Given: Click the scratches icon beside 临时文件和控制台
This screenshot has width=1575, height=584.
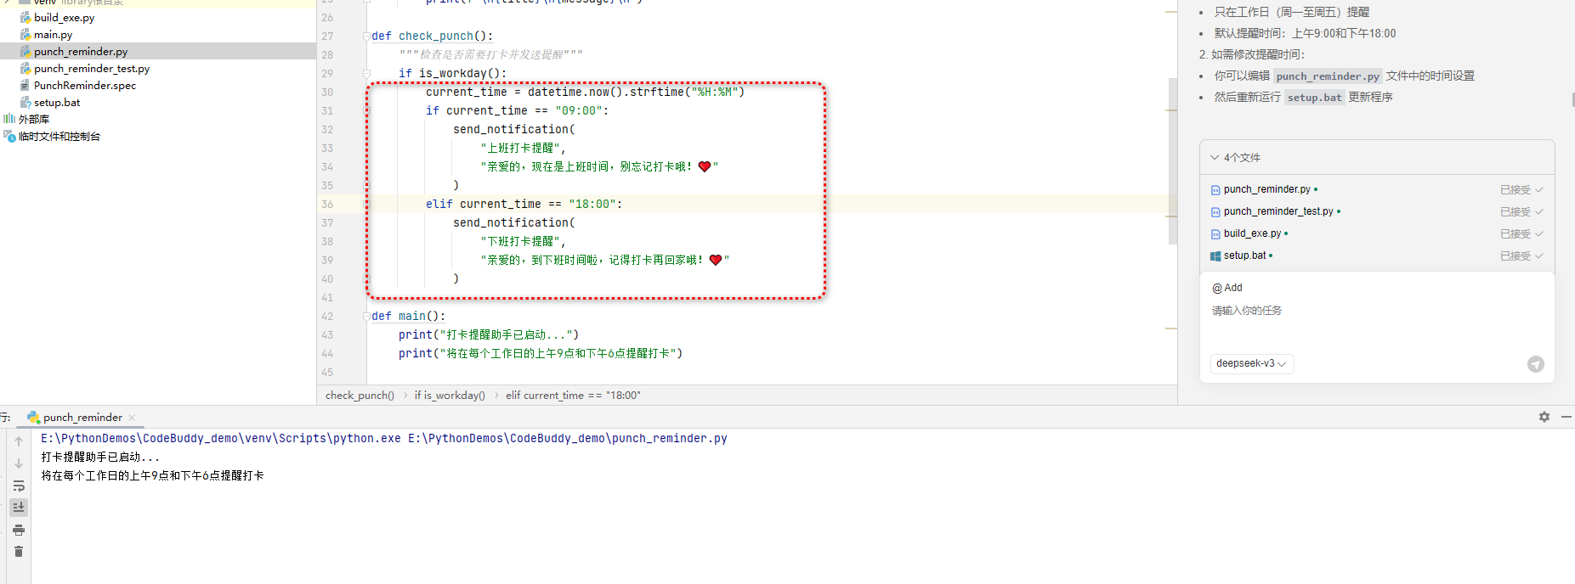Looking at the screenshot, I should [x=9, y=136].
